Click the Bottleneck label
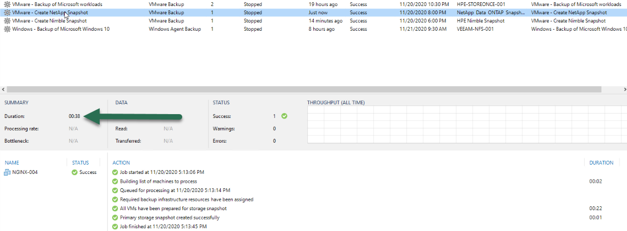This screenshot has height=231, width=627. pos(17,141)
